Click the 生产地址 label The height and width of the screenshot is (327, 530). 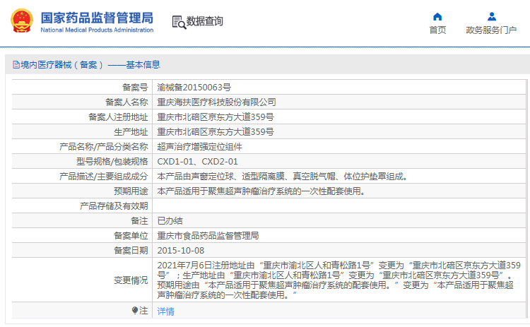coord(131,132)
